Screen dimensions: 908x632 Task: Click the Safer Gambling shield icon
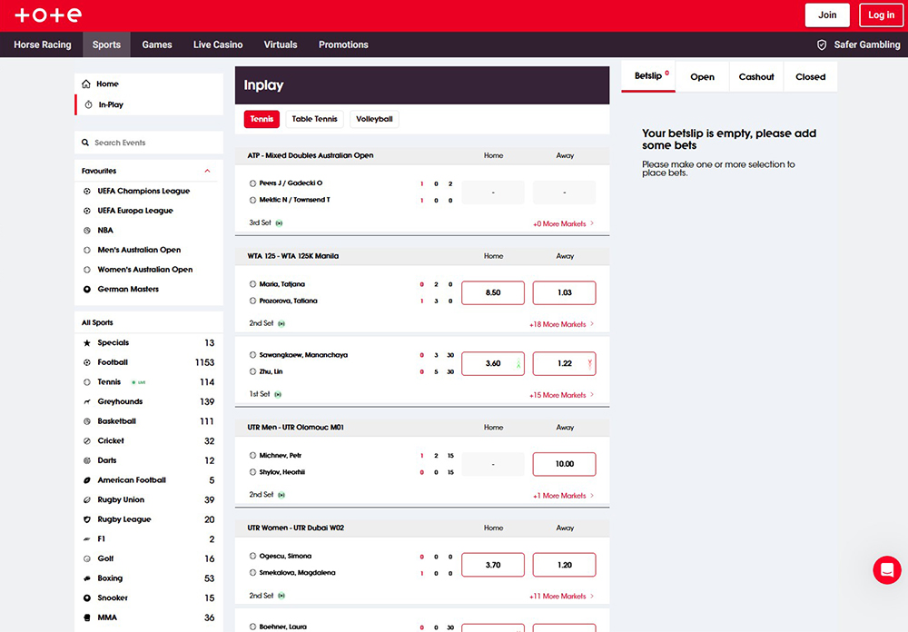pos(822,44)
